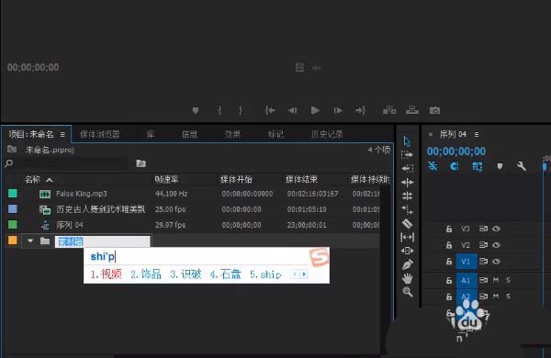Click the Overwrite edit button
The image size is (551, 358).
click(x=412, y=111)
